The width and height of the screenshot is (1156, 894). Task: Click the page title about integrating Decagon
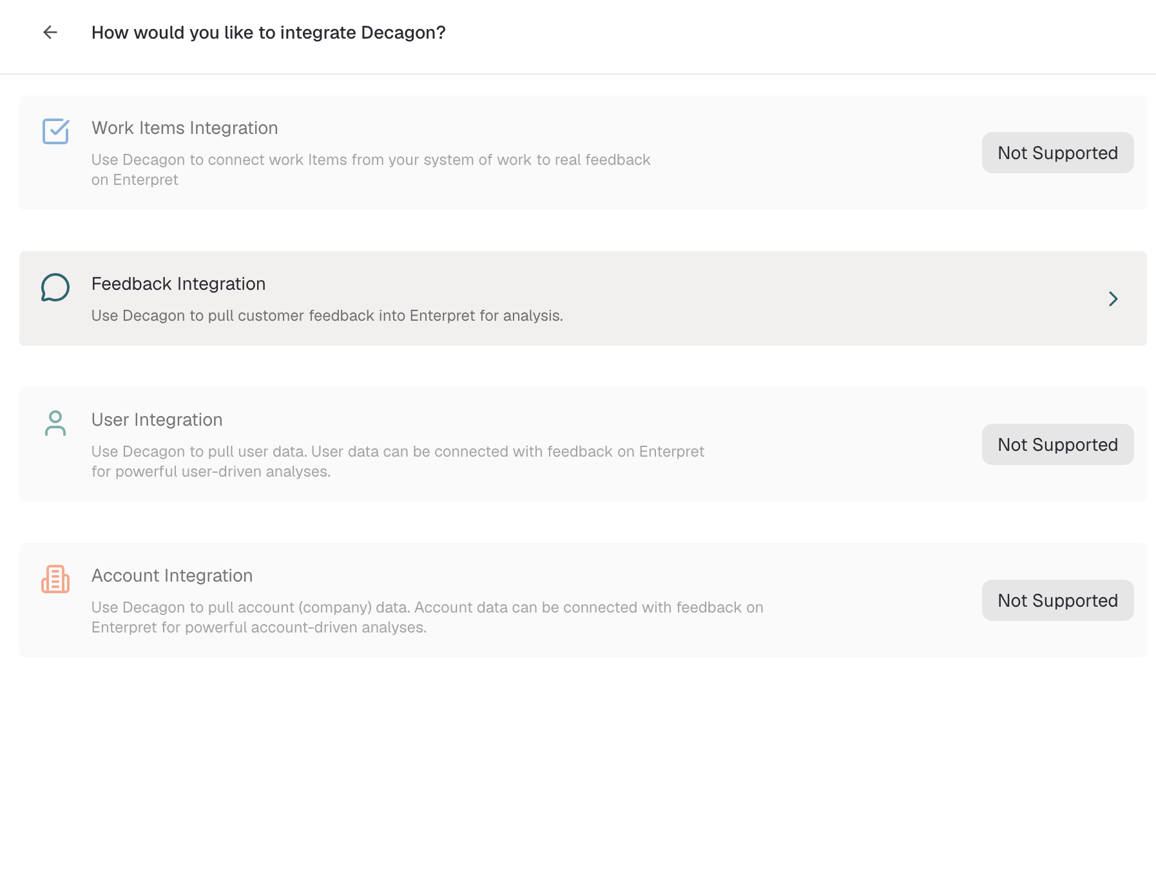(x=269, y=33)
